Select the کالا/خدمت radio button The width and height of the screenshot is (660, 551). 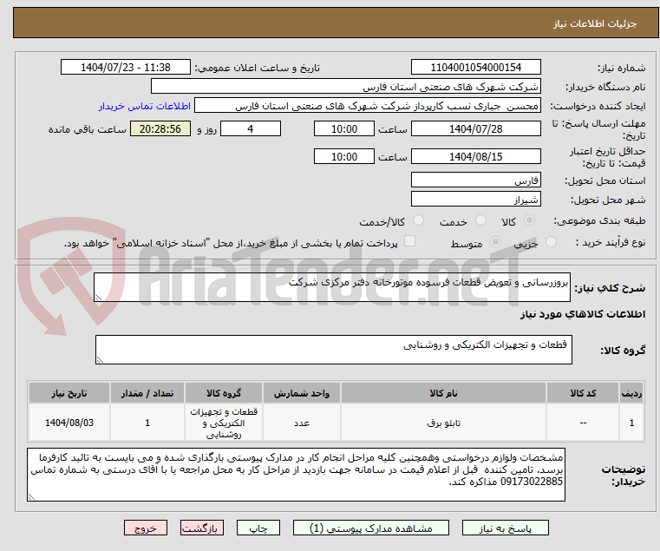coord(418,220)
